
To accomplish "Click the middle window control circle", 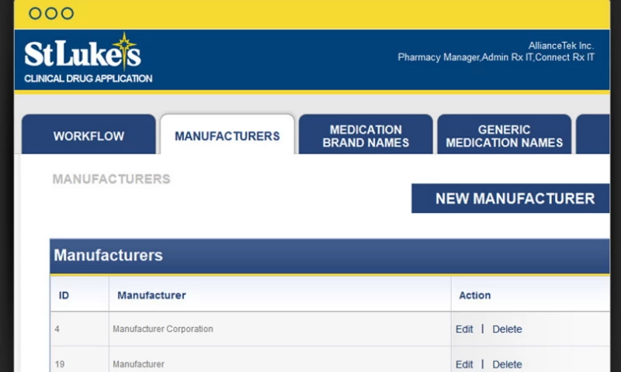I will (x=51, y=13).
